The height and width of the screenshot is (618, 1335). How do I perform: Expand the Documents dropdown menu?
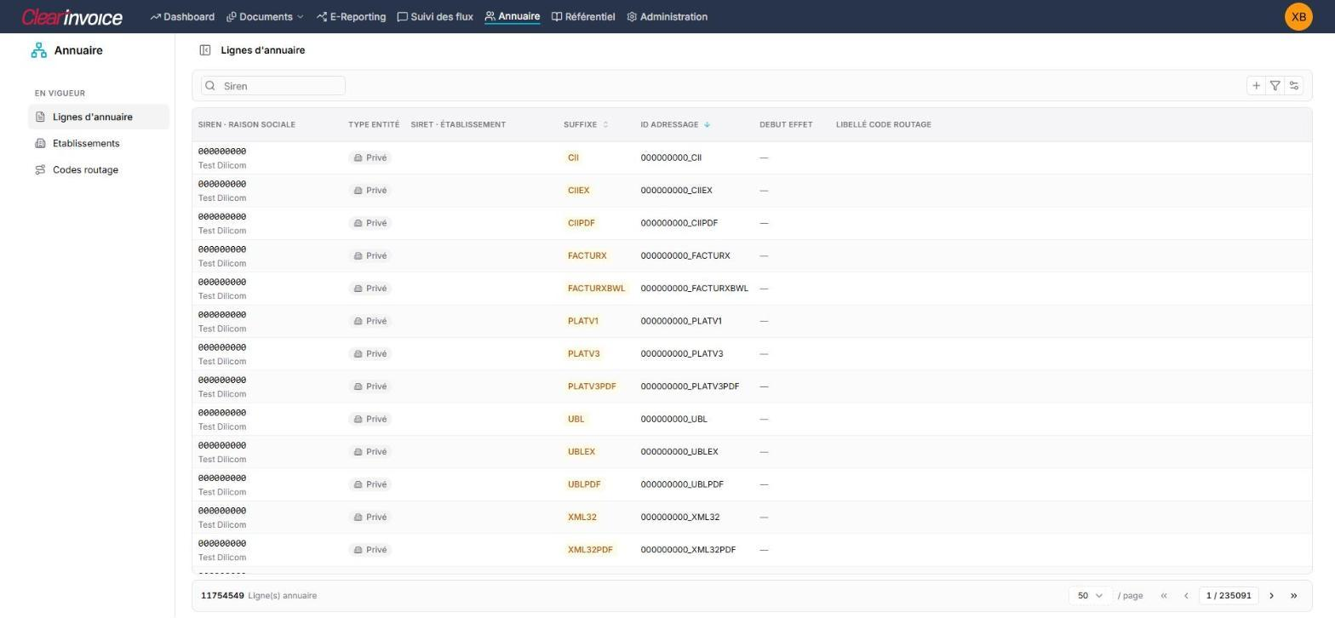click(265, 17)
